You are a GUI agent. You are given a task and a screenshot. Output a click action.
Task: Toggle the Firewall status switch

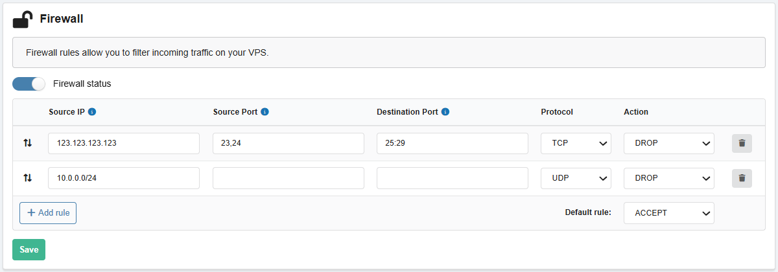[x=29, y=84]
